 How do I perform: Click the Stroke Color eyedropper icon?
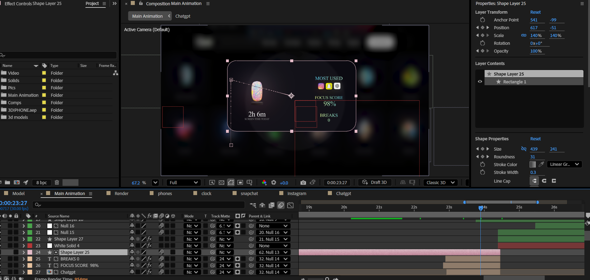tap(541, 164)
